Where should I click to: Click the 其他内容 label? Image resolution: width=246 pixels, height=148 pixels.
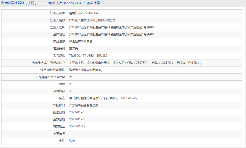tap(59, 91)
